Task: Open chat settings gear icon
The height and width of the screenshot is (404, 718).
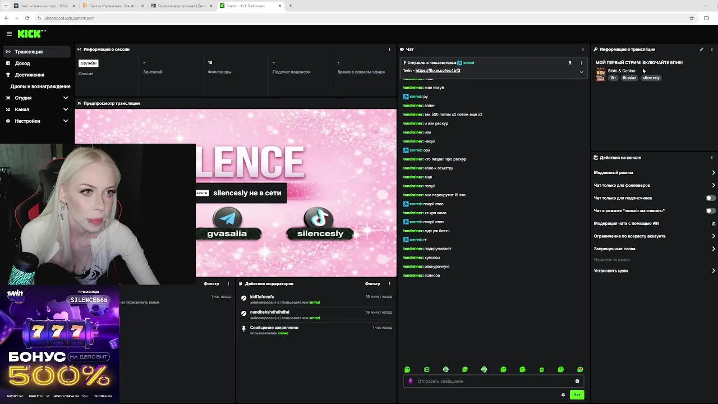Action: point(563,394)
